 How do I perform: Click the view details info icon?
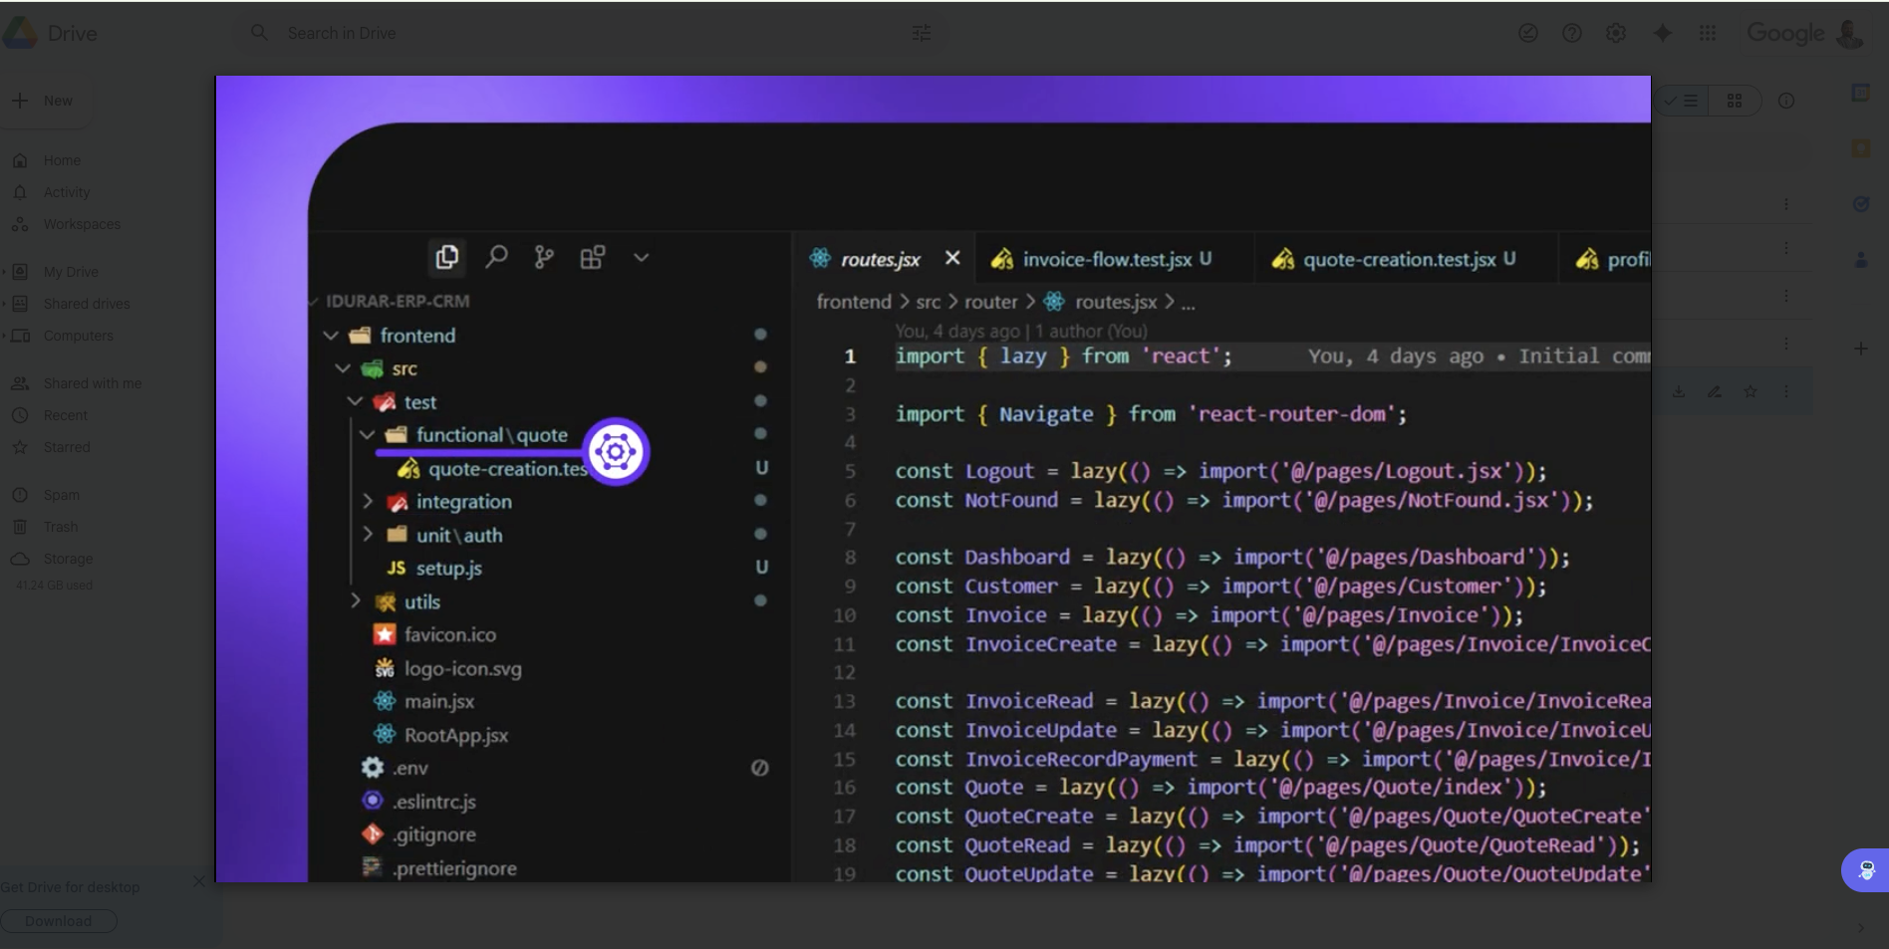(x=1786, y=101)
